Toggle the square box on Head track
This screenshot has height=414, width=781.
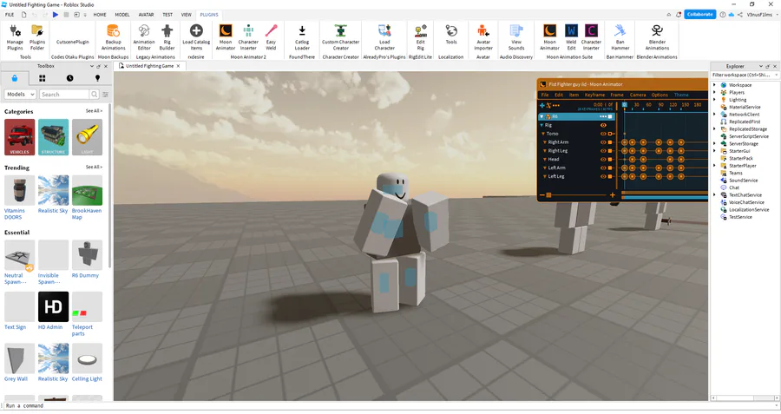pos(610,160)
